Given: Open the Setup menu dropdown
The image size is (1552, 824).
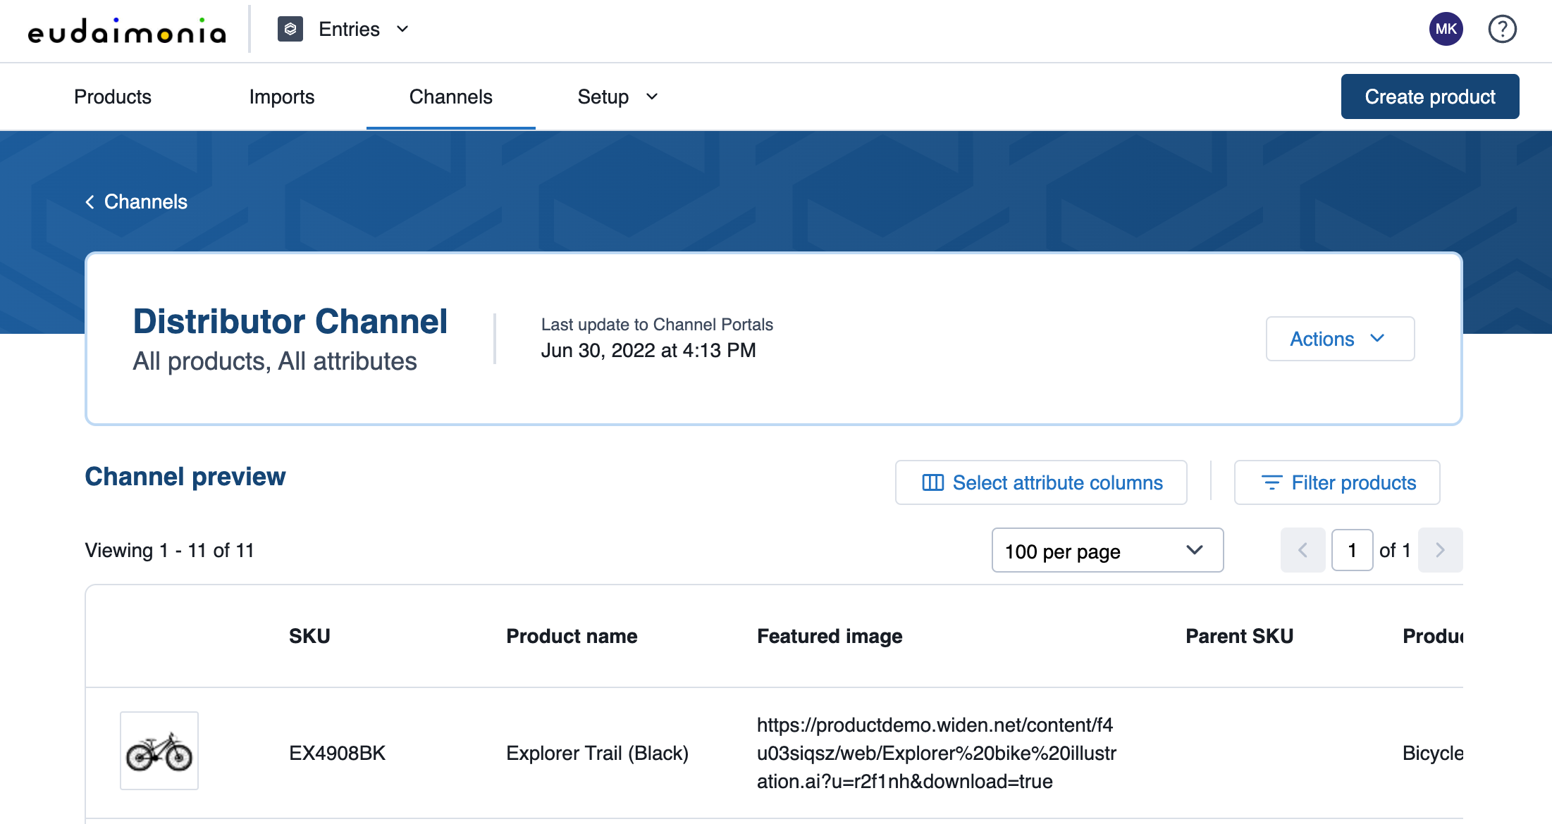Looking at the screenshot, I should (x=617, y=96).
